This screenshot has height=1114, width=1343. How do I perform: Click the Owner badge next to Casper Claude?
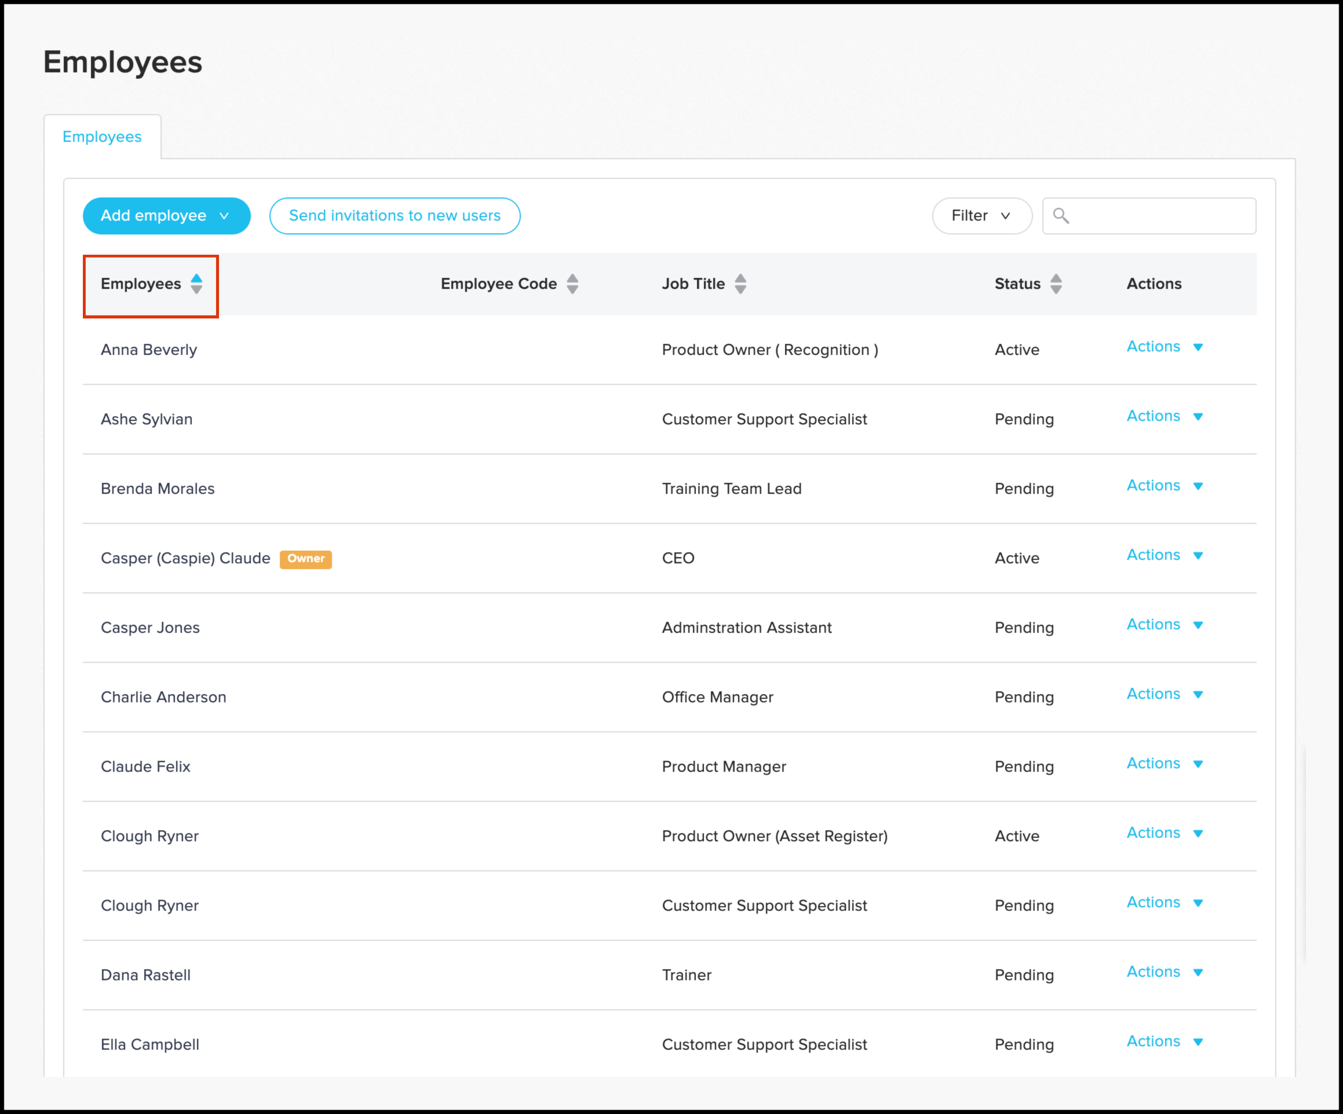(x=306, y=559)
